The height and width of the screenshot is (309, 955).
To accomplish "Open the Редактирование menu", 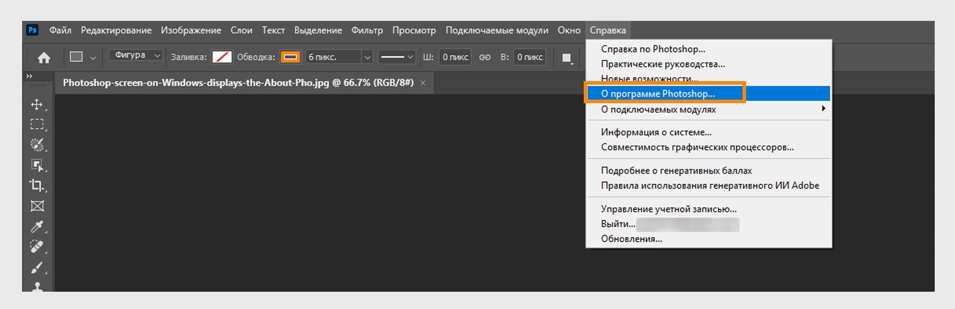I will click(116, 30).
